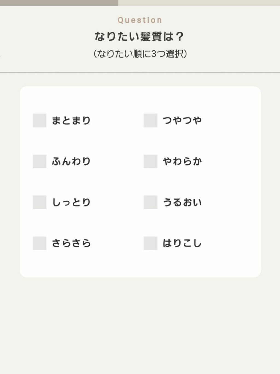Toggle the うるおい checkbox
The image size is (280, 374).
point(150,202)
